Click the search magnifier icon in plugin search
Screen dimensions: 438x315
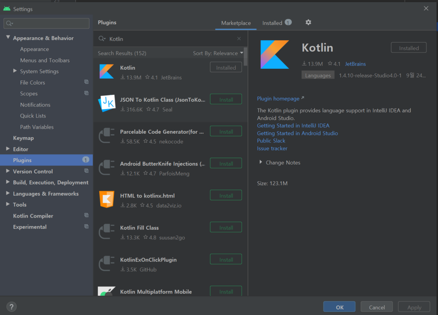click(x=102, y=39)
